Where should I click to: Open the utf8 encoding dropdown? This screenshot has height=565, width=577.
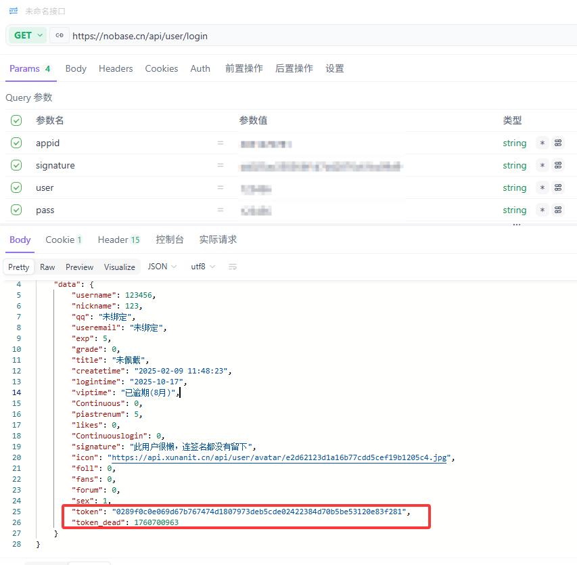coord(203,267)
